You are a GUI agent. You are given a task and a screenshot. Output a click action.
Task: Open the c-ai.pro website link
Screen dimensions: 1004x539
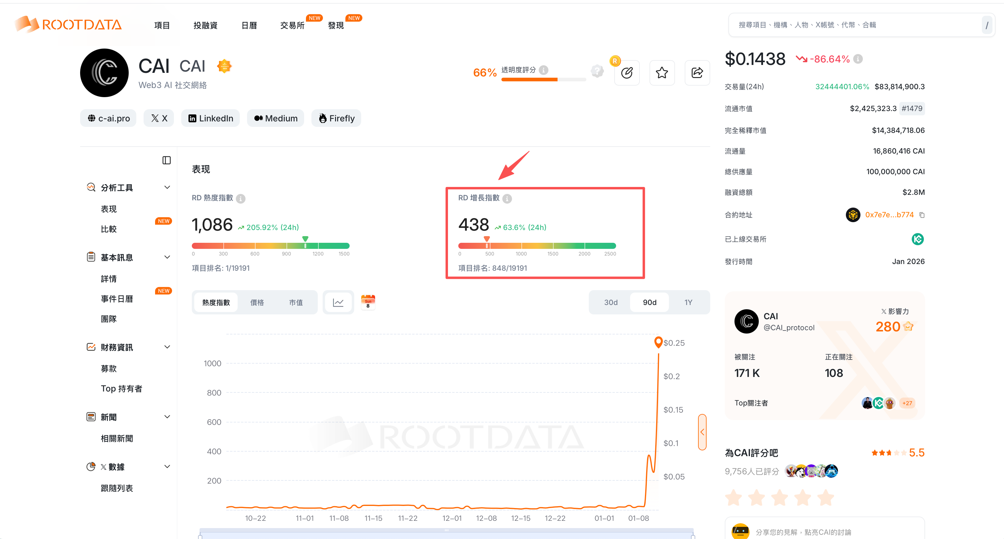(x=108, y=118)
